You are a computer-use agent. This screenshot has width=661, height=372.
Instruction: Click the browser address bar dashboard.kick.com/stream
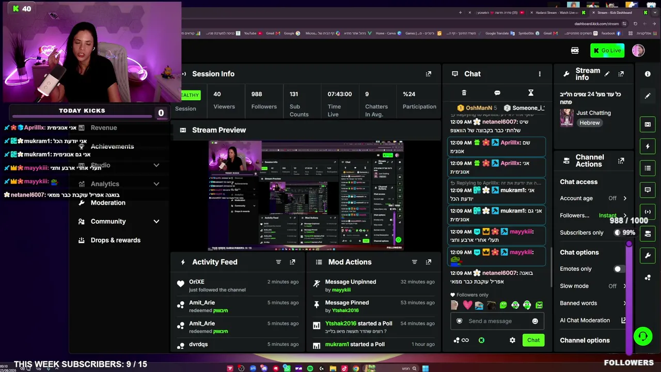click(596, 23)
